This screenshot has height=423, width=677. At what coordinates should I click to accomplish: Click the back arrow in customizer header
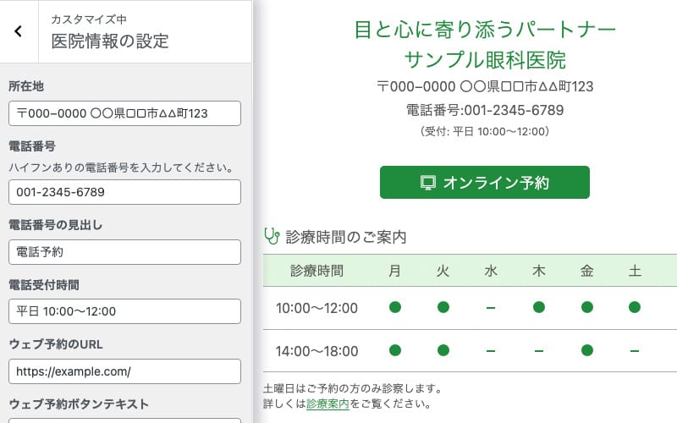19,31
